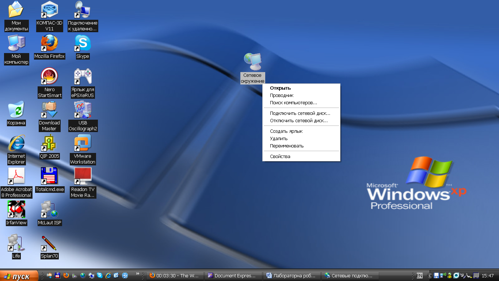Choose Подключить сетевой диск... entry
499x281 pixels.
point(301,113)
